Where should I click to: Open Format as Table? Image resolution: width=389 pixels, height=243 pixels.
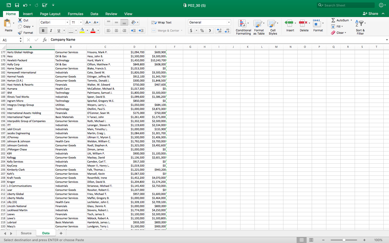[x=259, y=27]
